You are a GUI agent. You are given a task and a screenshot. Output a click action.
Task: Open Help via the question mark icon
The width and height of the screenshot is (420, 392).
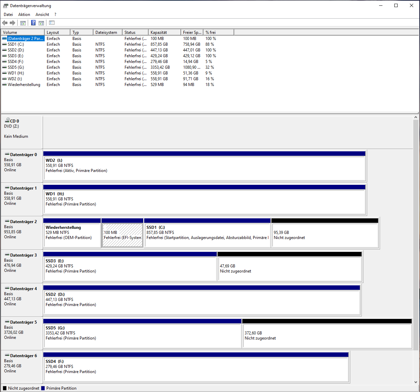pos(34,23)
